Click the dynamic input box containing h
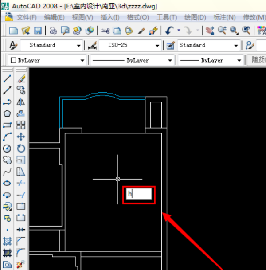Viewport: 266px width, 270px height. [x=139, y=194]
